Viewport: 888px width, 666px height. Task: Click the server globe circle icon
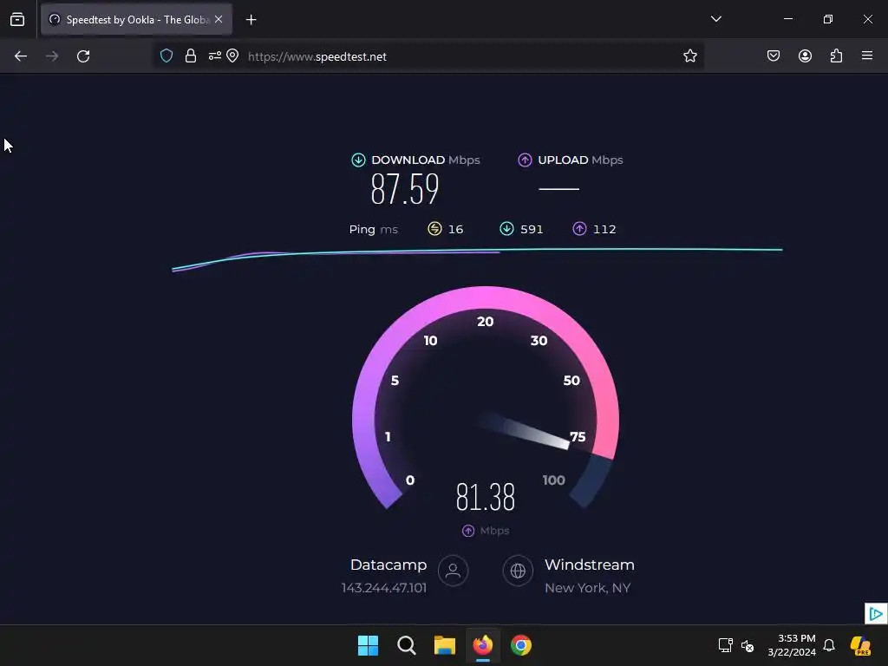(x=518, y=571)
